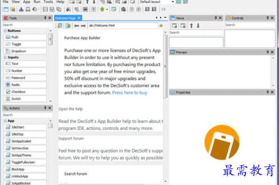The height and width of the screenshot is (185, 279).
Task: Collapse the Buttons group in the Tools panel
Action: click(5, 31)
